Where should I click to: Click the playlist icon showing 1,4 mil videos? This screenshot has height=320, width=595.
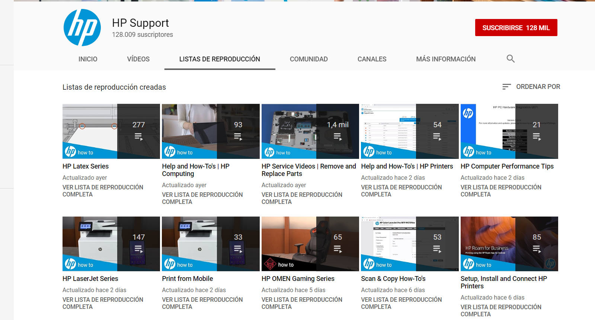[x=338, y=137]
